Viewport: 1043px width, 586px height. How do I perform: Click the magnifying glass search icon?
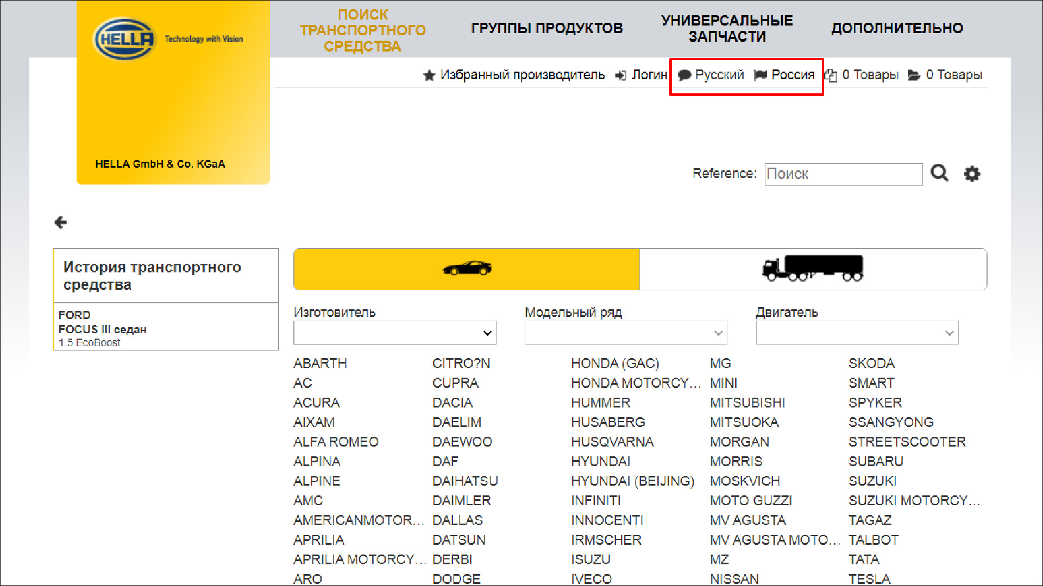(x=939, y=174)
